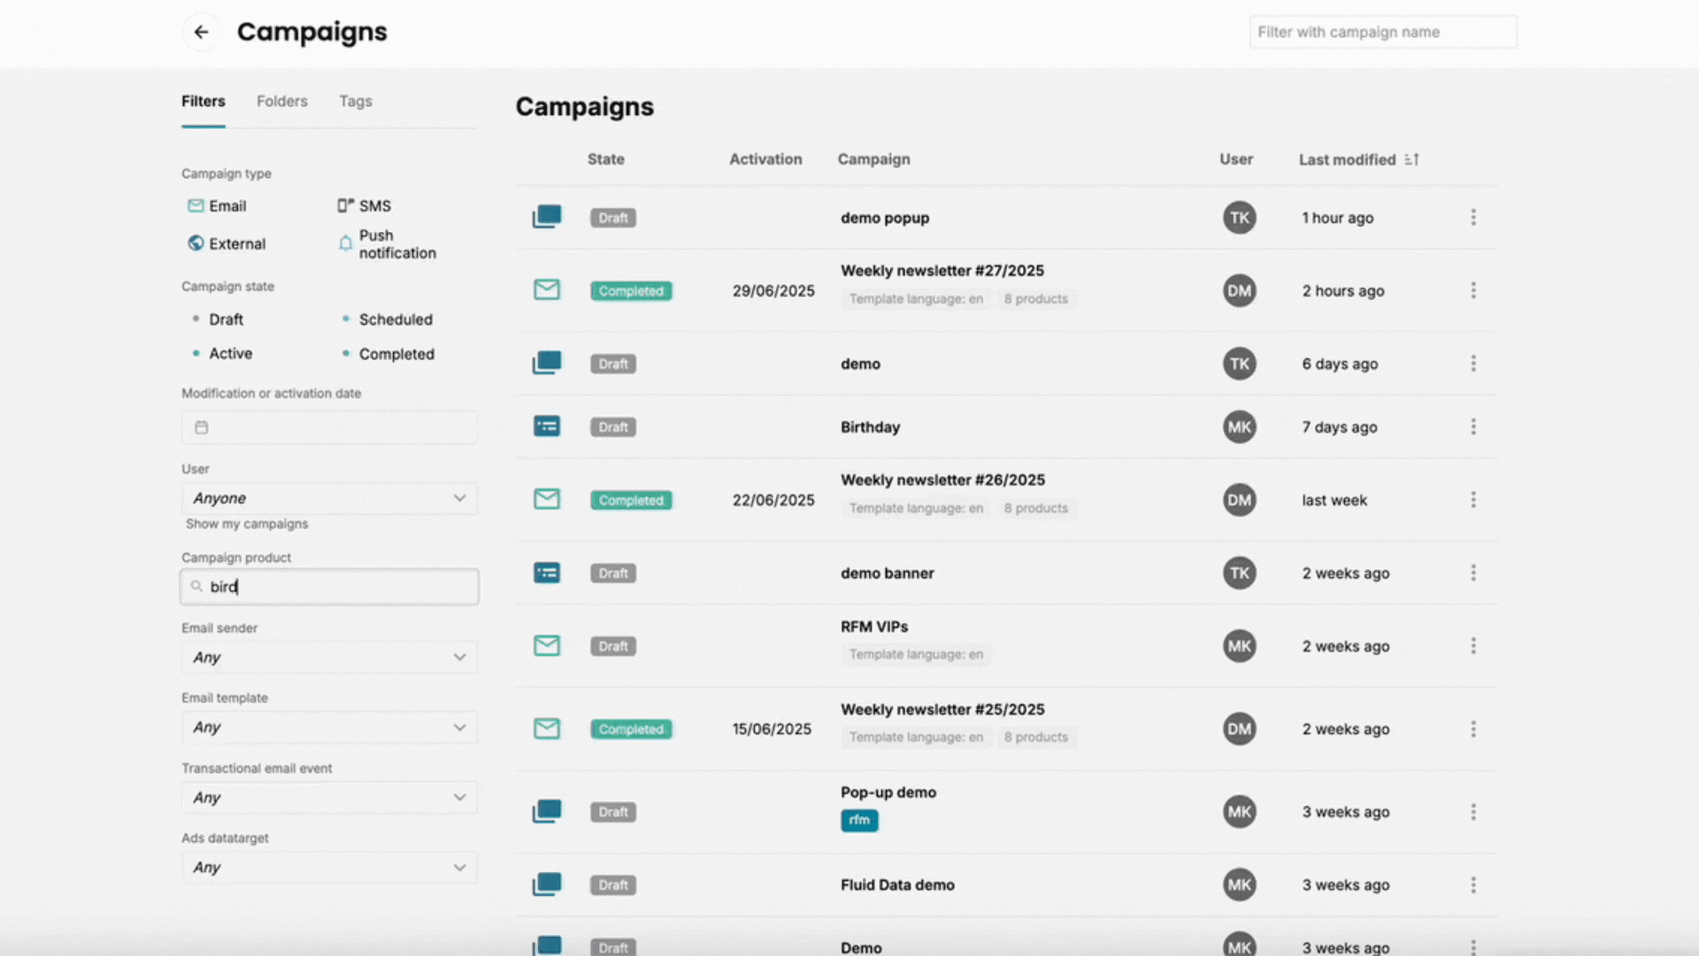Switch to the Folders tab
Viewport: 1699px width, 956px height.
pos(281,102)
